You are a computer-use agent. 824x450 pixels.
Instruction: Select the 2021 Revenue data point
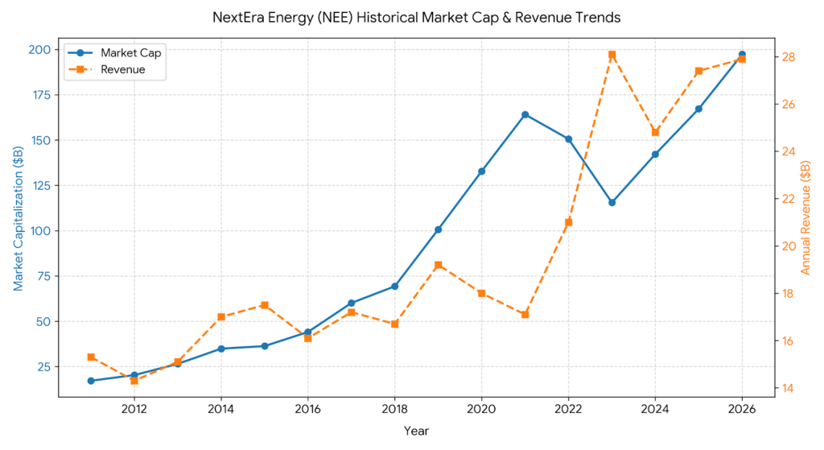point(525,315)
